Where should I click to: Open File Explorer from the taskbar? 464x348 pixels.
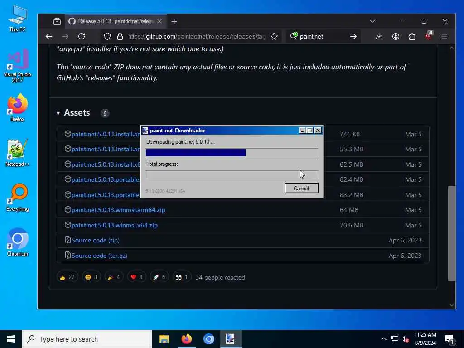coord(164,339)
